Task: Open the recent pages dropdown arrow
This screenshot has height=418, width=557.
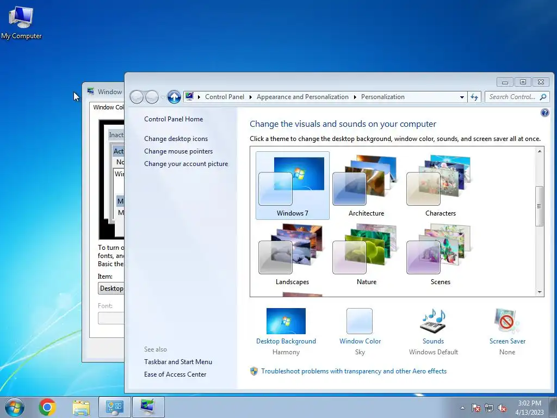Action: 163,97
